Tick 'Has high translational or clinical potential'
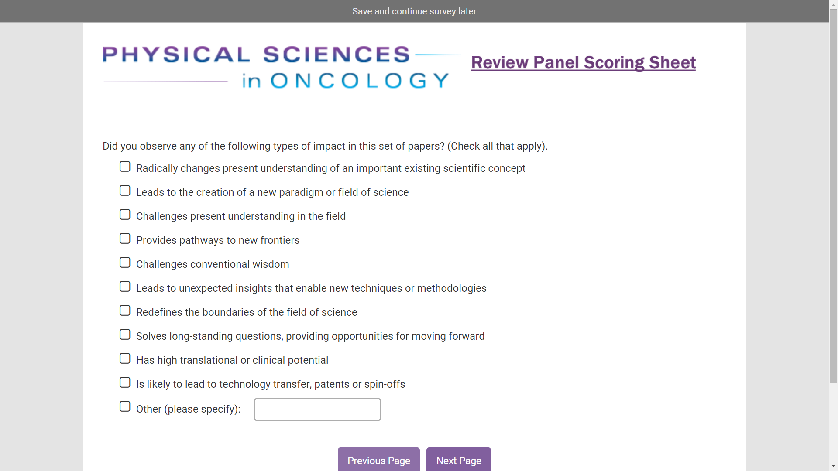Image resolution: width=838 pixels, height=471 pixels. [125, 359]
